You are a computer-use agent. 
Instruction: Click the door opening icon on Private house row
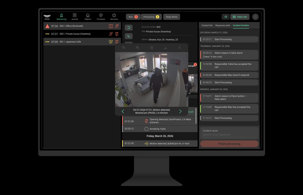pyautogui.click(x=117, y=34)
